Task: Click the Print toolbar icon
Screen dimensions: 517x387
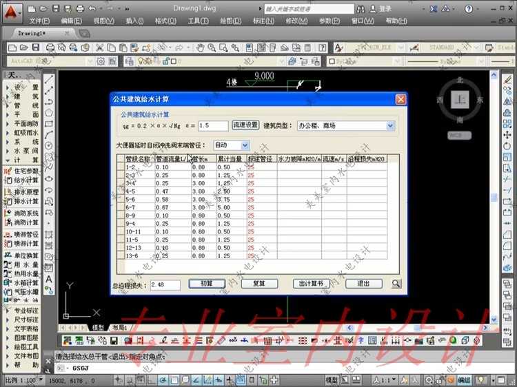Action: 50,48
